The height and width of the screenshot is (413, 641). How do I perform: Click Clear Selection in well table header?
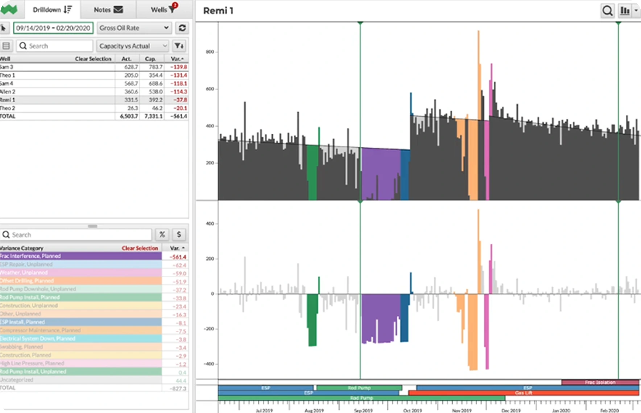pyautogui.click(x=93, y=59)
